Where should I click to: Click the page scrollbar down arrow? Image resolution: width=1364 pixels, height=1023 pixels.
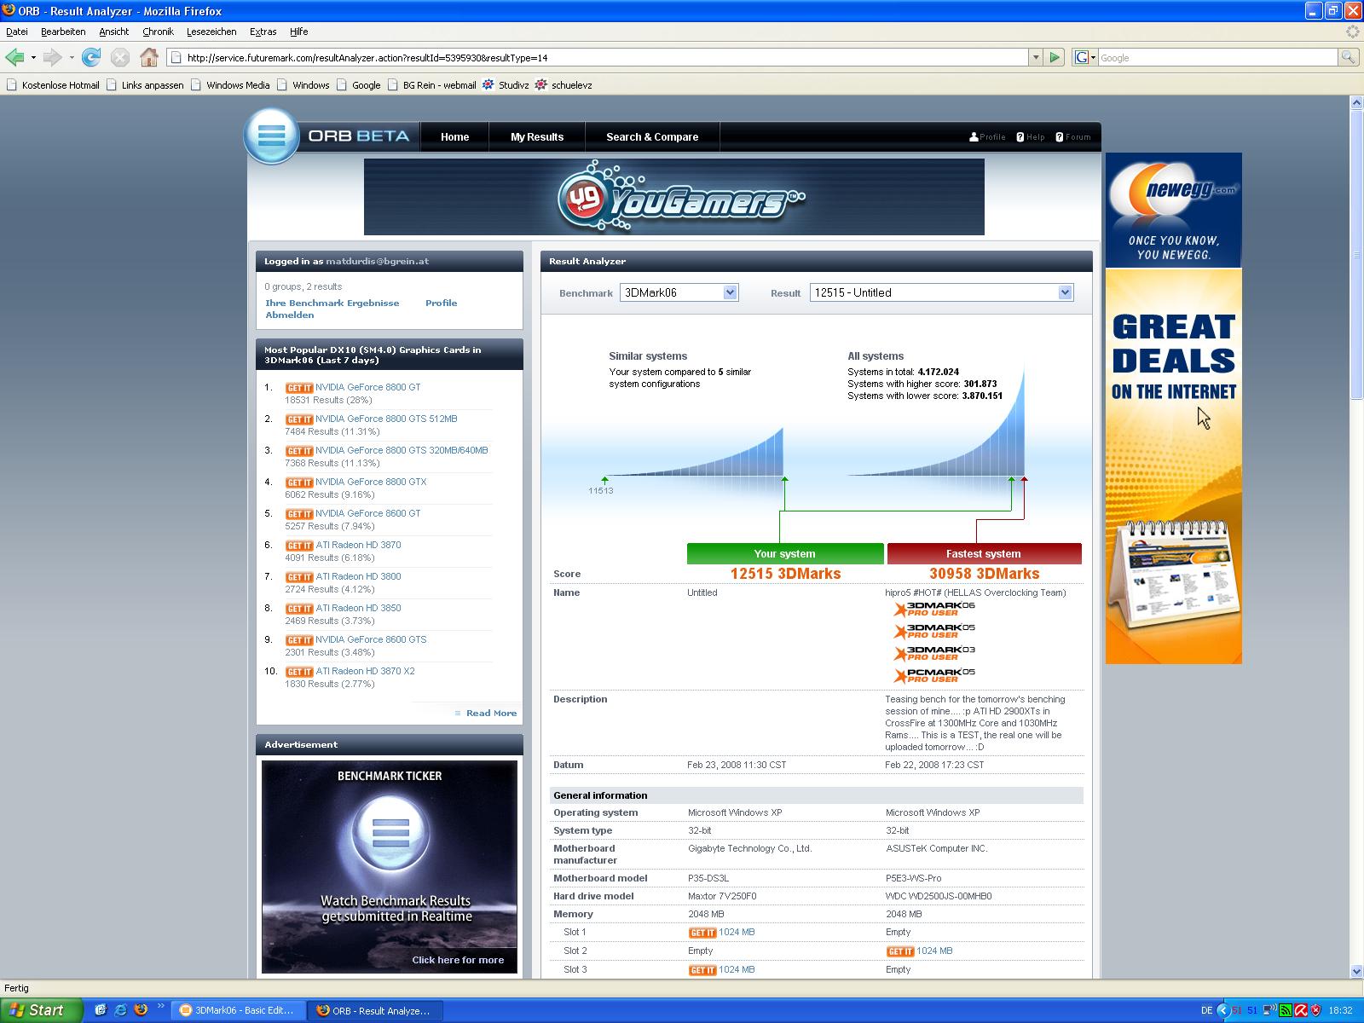[x=1356, y=971]
